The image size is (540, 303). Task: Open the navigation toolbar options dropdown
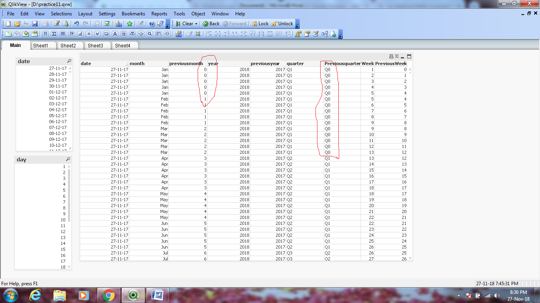[x=297, y=26]
